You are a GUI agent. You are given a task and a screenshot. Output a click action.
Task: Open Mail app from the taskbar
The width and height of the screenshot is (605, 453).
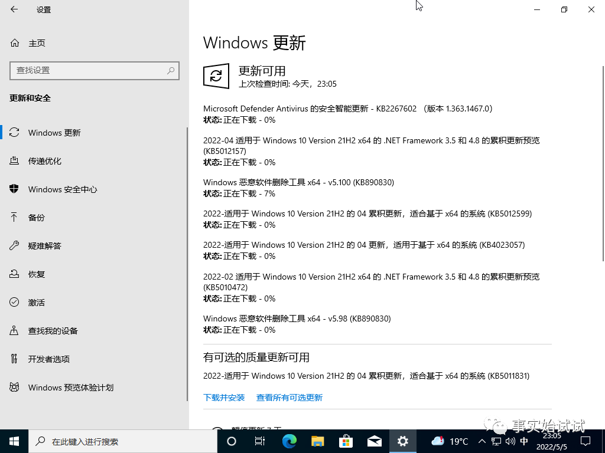pyautogui.click(x=374, y=441)
